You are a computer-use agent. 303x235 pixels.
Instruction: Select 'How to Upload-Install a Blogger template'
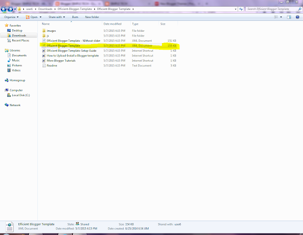click(x=72, y=55)
